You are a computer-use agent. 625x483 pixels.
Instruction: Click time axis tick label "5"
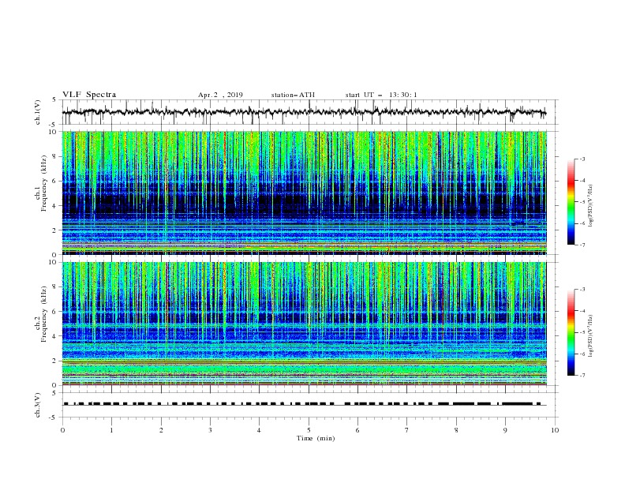point(309,430)
